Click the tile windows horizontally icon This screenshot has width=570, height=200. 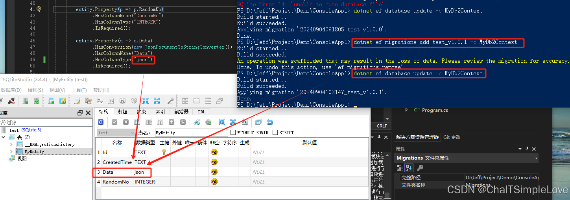tap(196, 101)
